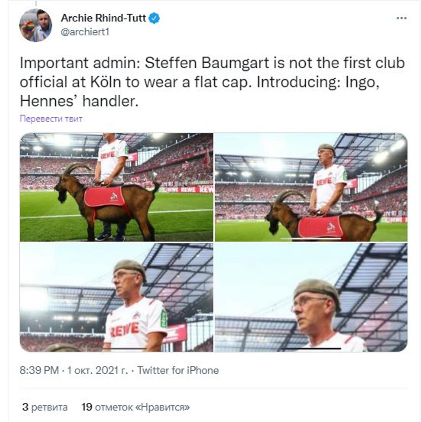Click the REWE logo on bottom-left shirt
This screenshot has width=421, height=422.
pos(125,329)
